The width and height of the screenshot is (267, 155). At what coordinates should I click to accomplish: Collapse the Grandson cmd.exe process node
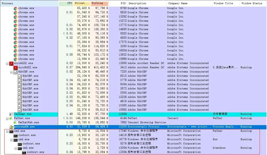[x=16, y=149]
